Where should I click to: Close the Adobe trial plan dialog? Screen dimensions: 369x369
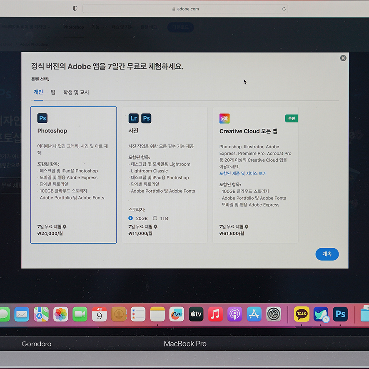click(x=343, y=58)
